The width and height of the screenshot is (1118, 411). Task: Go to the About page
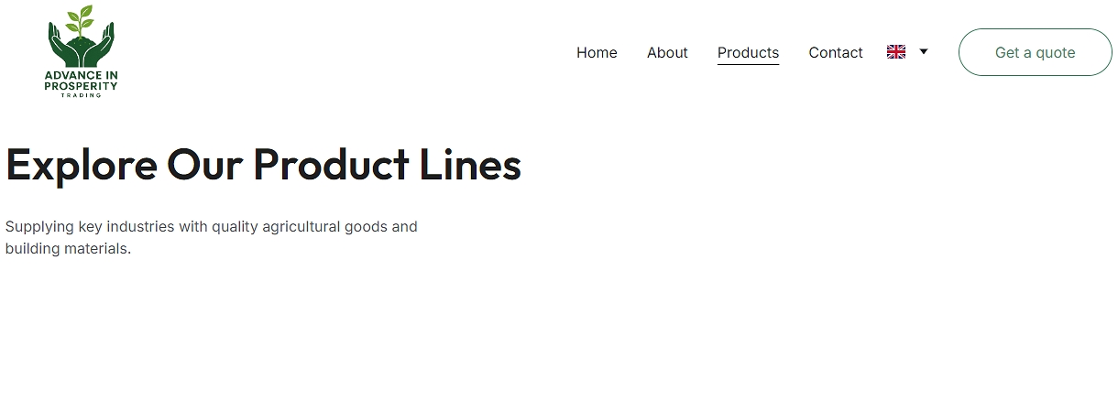(x=667, y=53)
